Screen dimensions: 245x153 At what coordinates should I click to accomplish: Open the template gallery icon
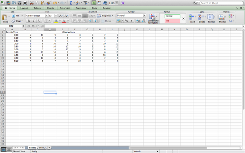click(8, 3)
